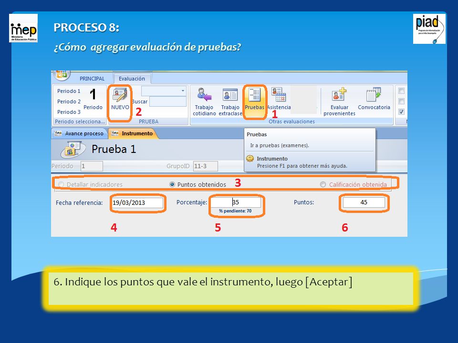
Task: Click the '% pendiente: 70' text
Action: point(235,211)
